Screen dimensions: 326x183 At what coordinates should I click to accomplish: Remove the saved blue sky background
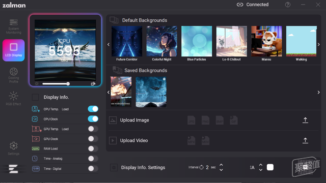tap(164, 79)
